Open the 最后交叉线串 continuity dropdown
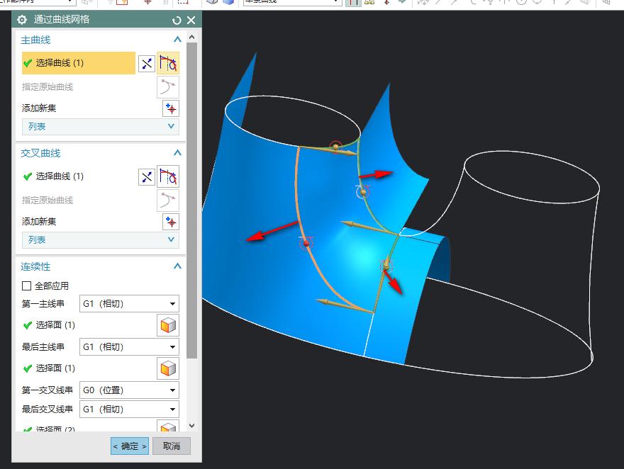 pos(128,409)
